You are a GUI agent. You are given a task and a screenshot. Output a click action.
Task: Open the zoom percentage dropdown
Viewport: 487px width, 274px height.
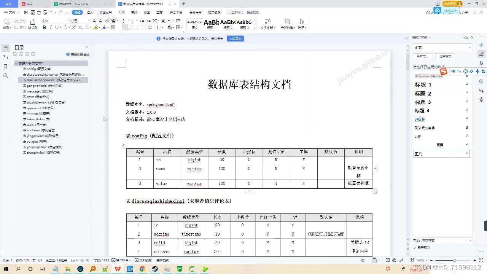[x=422, y=260]
